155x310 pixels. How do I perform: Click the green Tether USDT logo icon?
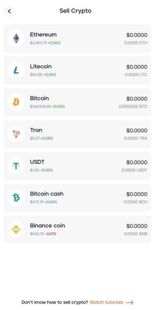pos(16,166)
